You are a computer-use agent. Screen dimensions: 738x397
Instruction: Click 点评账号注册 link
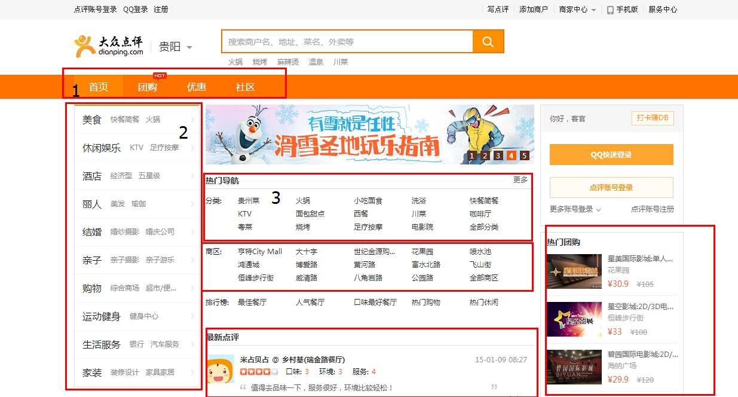pos(653,209)
